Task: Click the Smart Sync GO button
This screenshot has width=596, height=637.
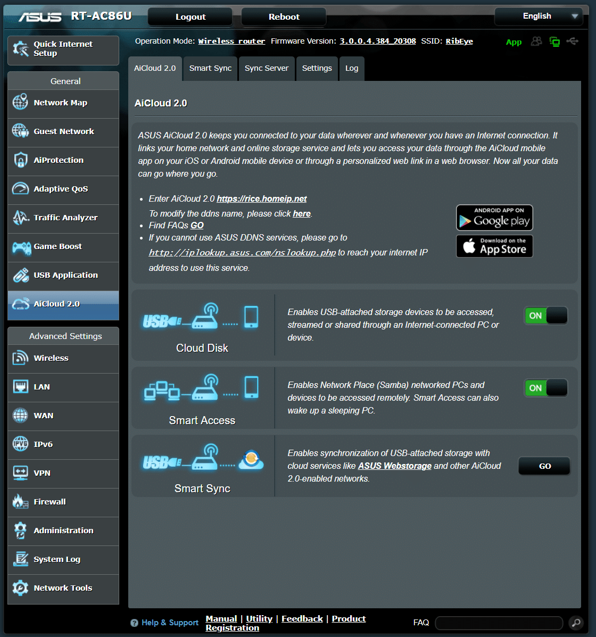Action: point(544,466)
